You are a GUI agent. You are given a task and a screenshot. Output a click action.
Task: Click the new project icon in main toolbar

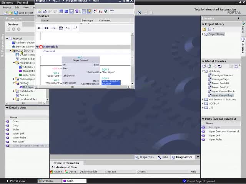coord(6,13)
